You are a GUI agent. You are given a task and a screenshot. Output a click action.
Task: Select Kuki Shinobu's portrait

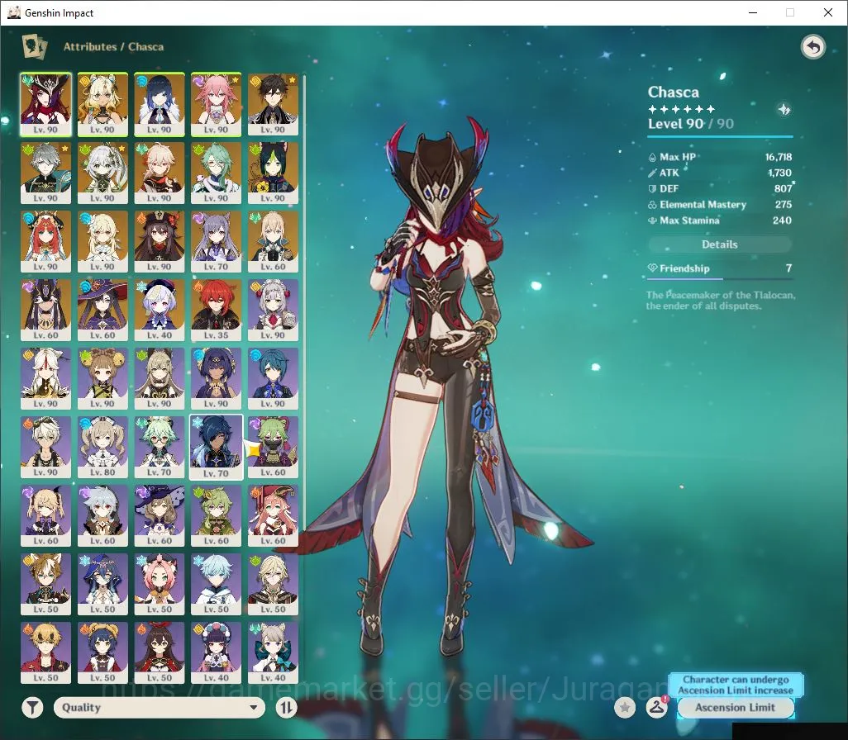[273, 448]
